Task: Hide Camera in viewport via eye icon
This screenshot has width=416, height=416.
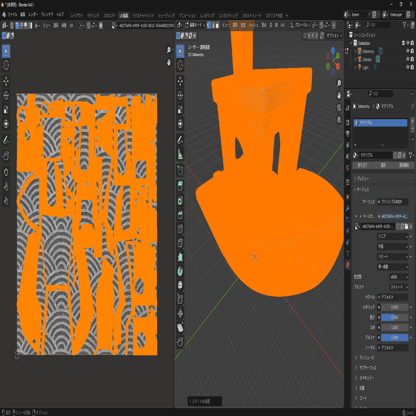Action: (408, 59)
